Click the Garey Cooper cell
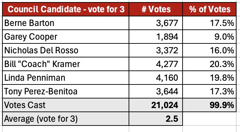The width and height of the screenshot is (240, 132). pyautogui.click(x=66, y=37)
